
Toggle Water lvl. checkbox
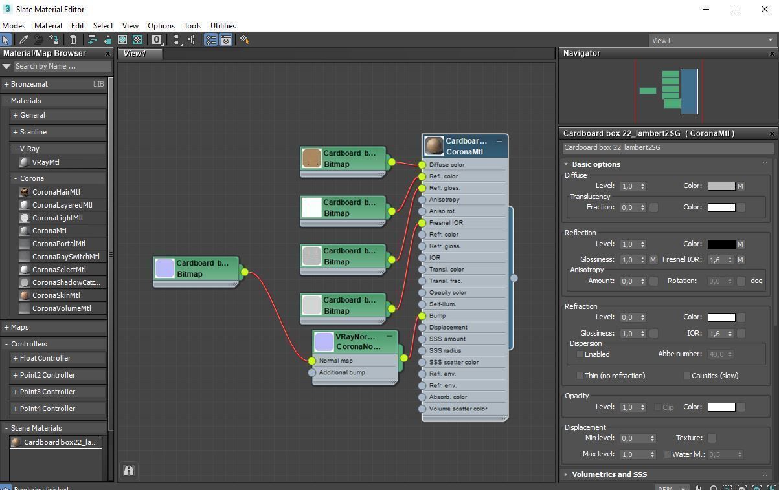pyautogui.click(x=667, y=454)
